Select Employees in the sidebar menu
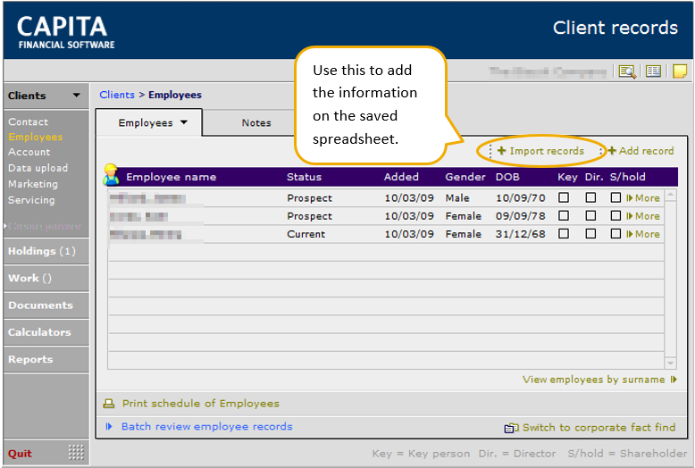This screenshot has height=468, width=695. coord(35,137)
